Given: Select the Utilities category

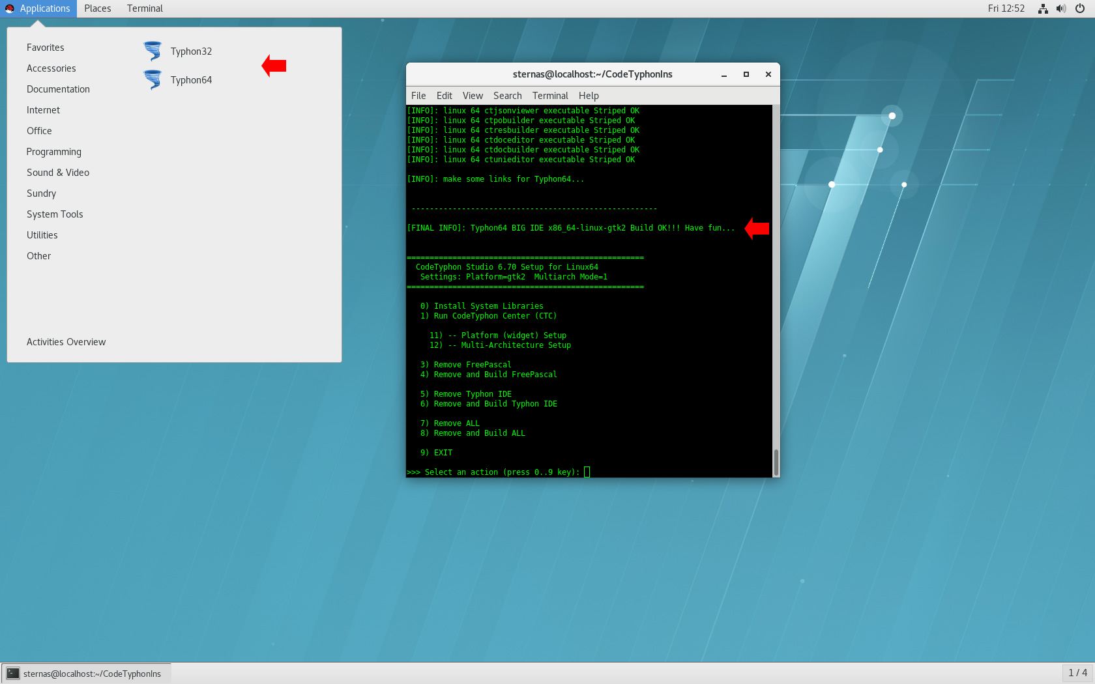Looking at the screenshot, I should (42, 235).
